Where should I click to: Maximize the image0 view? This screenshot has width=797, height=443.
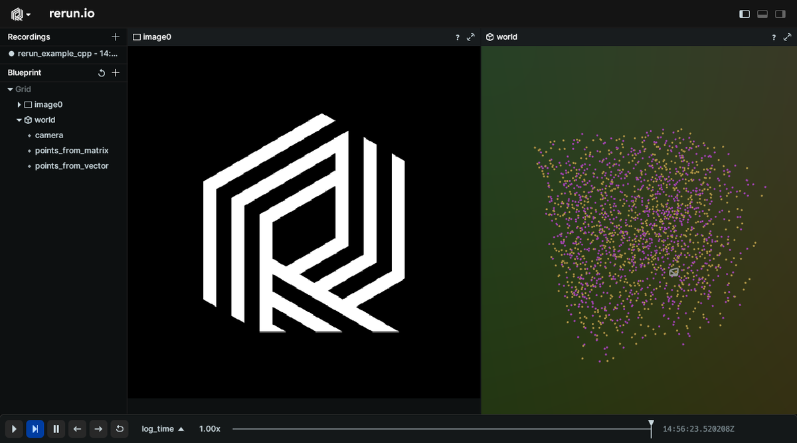coord(471,38)
